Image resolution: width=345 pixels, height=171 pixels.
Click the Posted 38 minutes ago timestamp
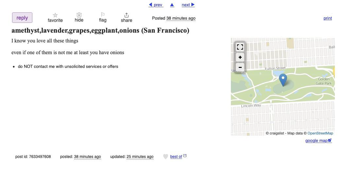tap(181, 18)
